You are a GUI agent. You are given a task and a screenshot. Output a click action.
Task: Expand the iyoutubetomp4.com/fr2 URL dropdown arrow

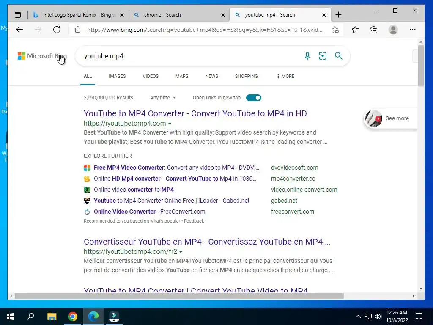click(181, 252)
